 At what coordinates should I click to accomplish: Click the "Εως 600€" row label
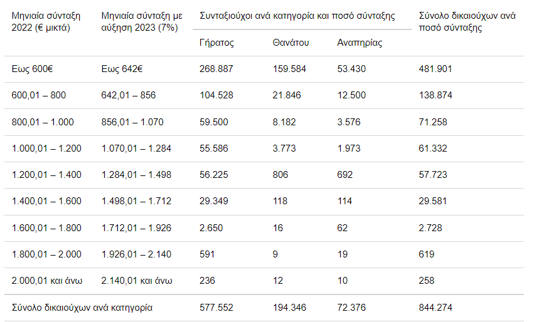32,69
